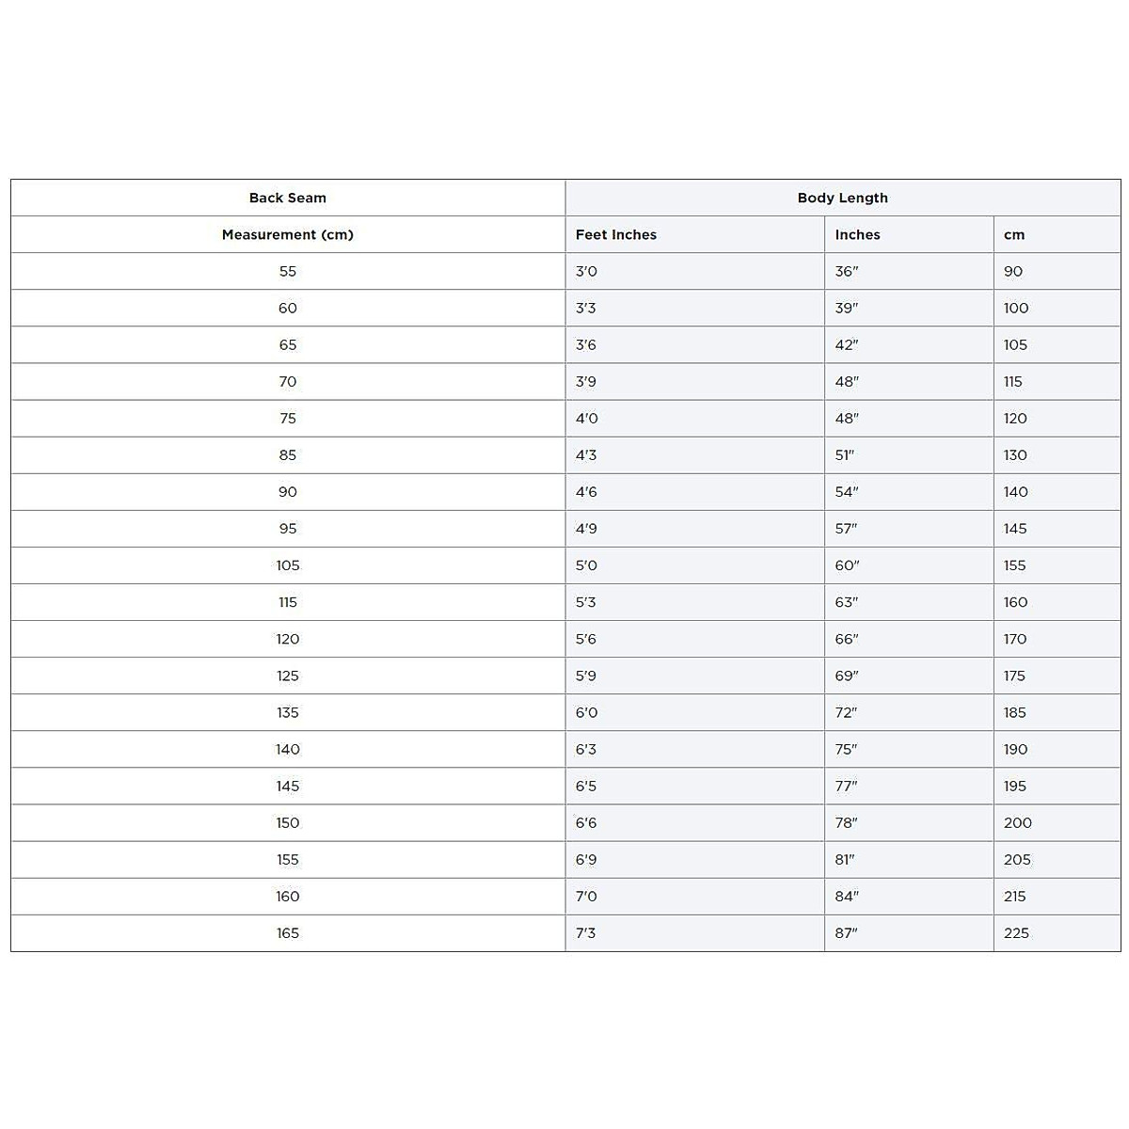Select the 4'6 feet inches cell
This screenshot has height=1129, width=1129.
586,491
